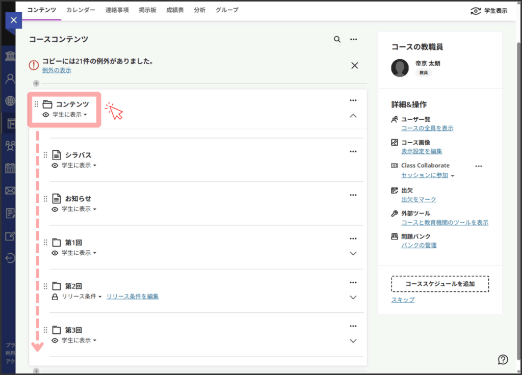
Task: Click the 第1回 folder icon
Action: [x=57, y=243]
